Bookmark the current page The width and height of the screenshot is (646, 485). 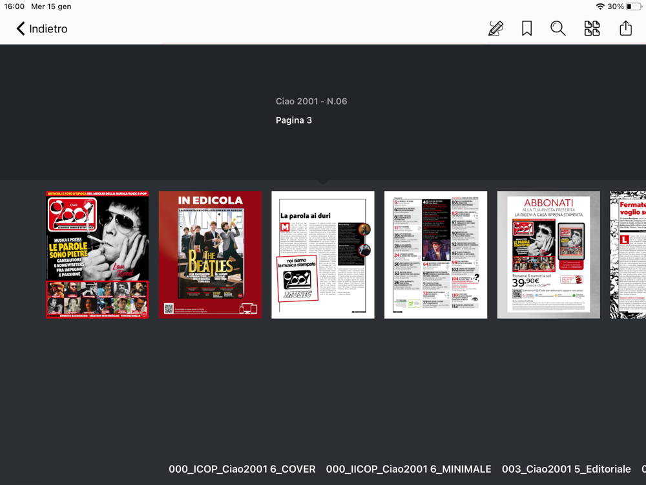(x=526, y=28)
